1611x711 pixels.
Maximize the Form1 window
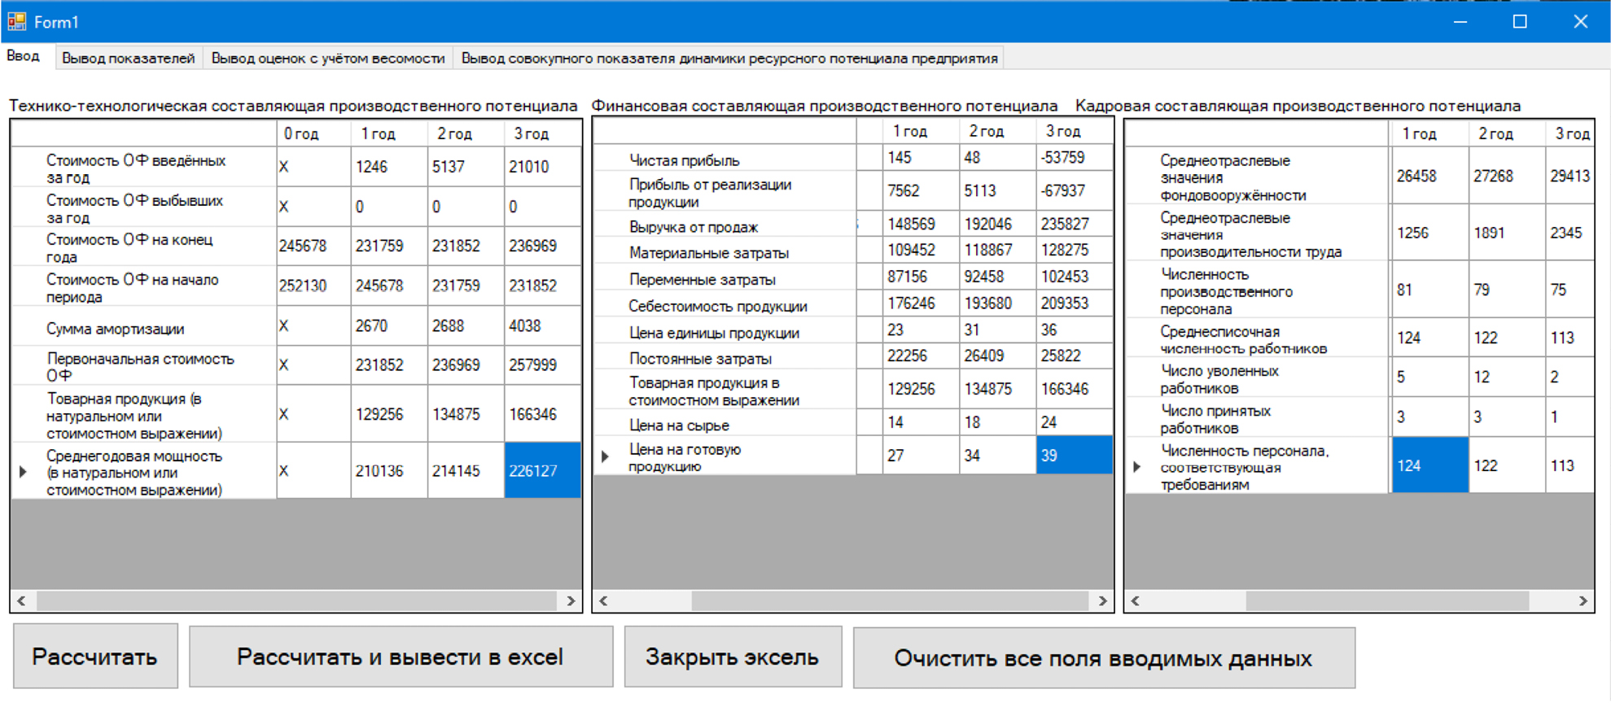click(x=1519, y=22)
